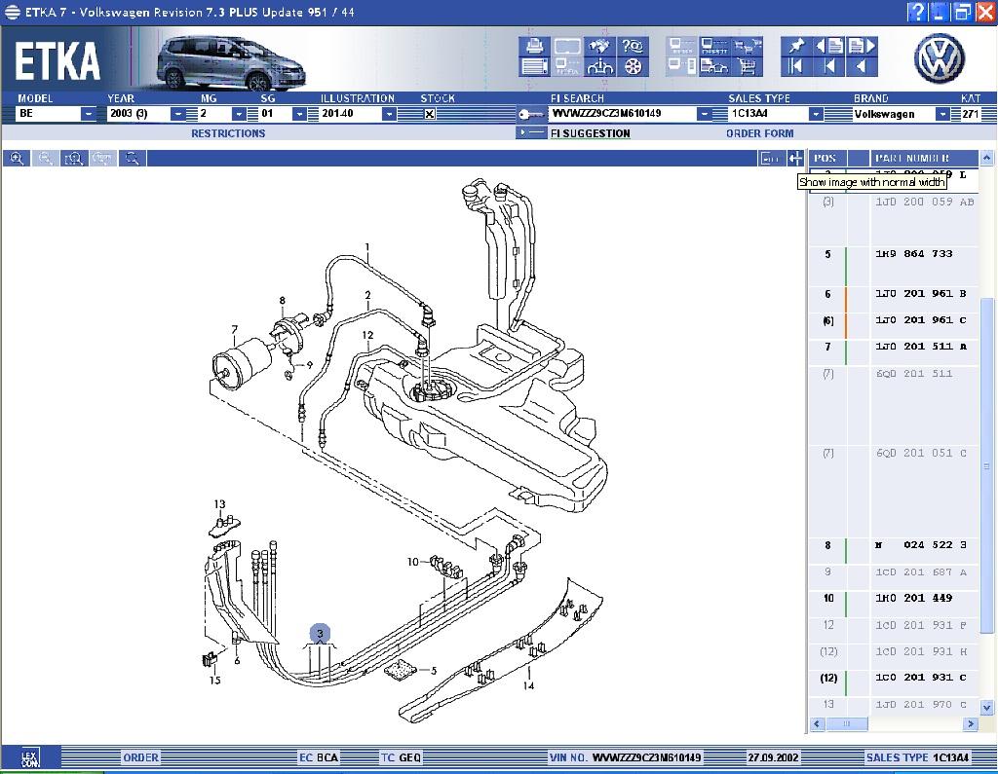This screenshot has height=774, width=998.
Task: Click the wheel rim icon
Action: click(633, 67)
